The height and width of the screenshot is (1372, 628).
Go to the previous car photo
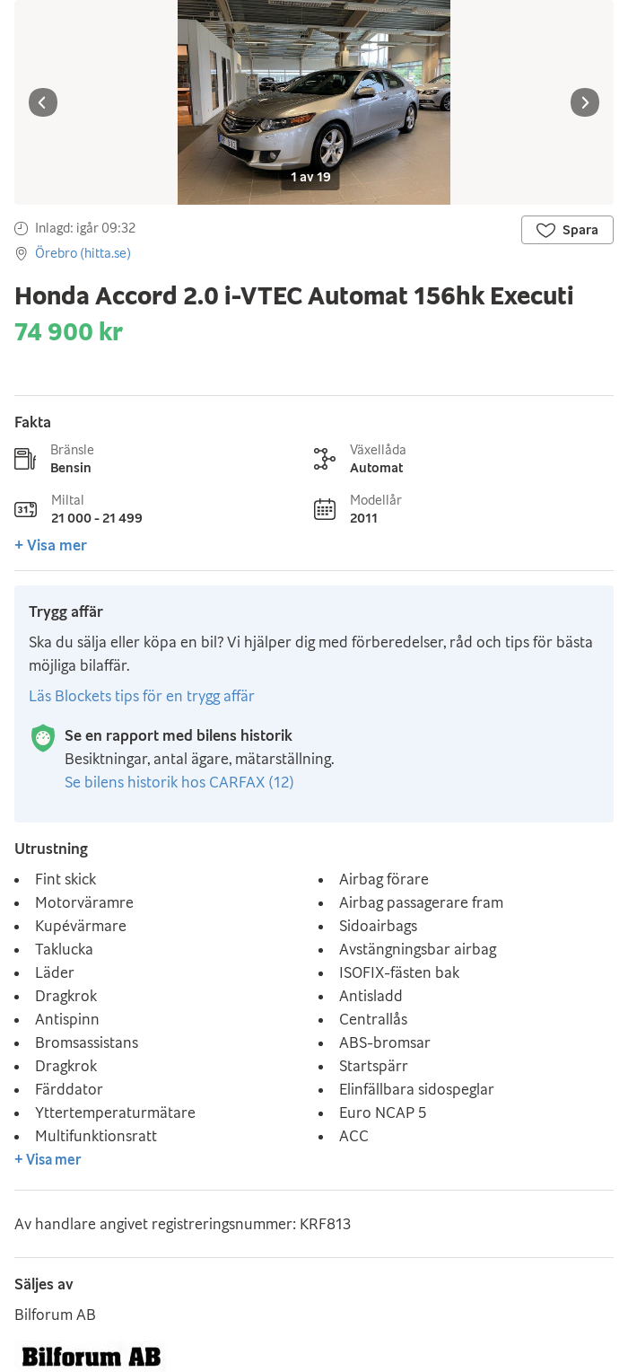(43, 102)
